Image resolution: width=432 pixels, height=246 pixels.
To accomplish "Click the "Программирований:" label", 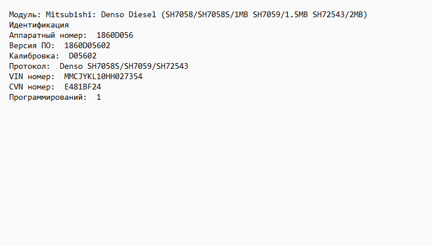I will (48, 97).
